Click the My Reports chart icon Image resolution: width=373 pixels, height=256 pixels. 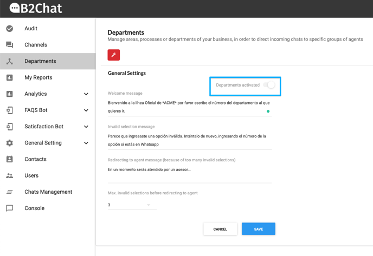click(10, 77)
